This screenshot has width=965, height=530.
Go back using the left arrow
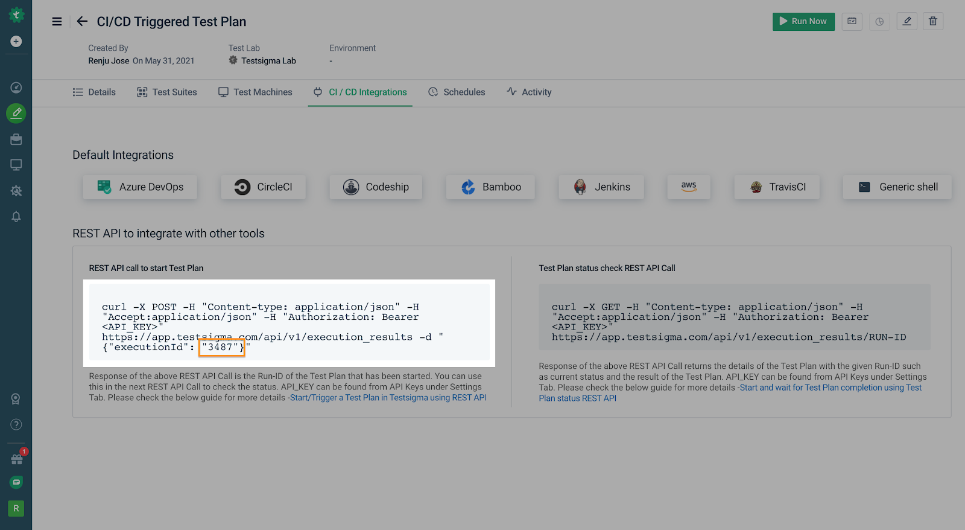click(x=82, y=22)
